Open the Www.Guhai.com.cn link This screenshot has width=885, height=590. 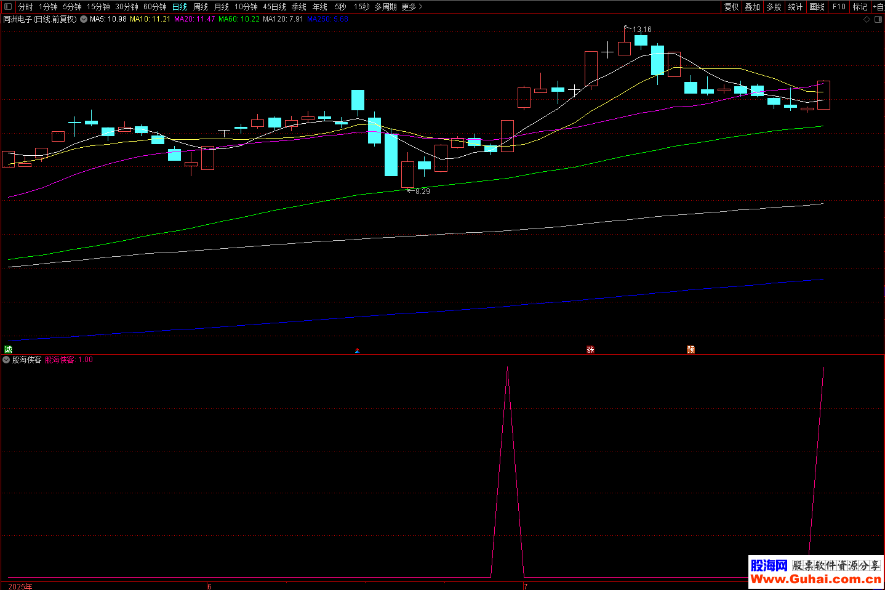(x=815, y=579)
